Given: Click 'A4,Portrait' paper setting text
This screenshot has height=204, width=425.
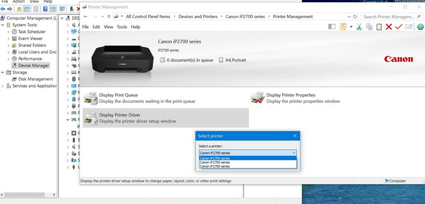Looking at the screenshot, I should (x=235, y=60).
